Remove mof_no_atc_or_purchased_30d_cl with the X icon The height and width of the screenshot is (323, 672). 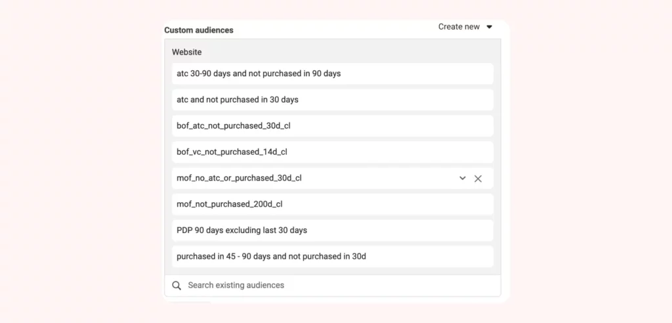tap(478, 179)
